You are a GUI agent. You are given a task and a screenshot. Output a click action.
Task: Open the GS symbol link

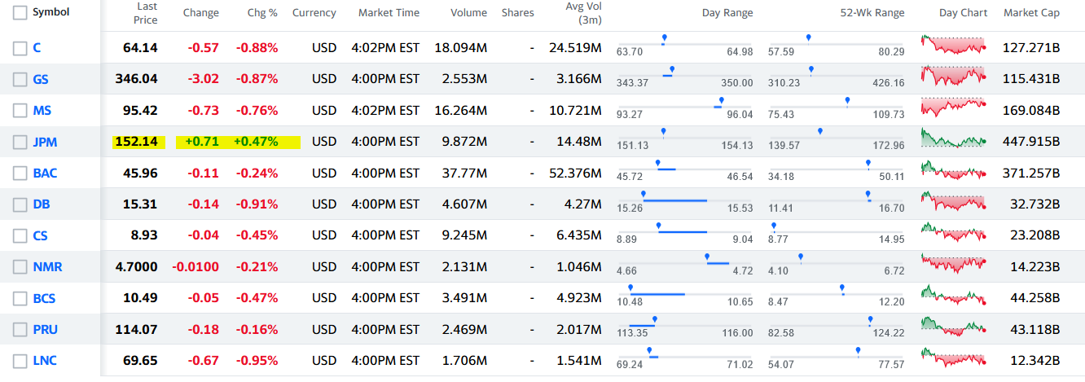pos(41,80)
